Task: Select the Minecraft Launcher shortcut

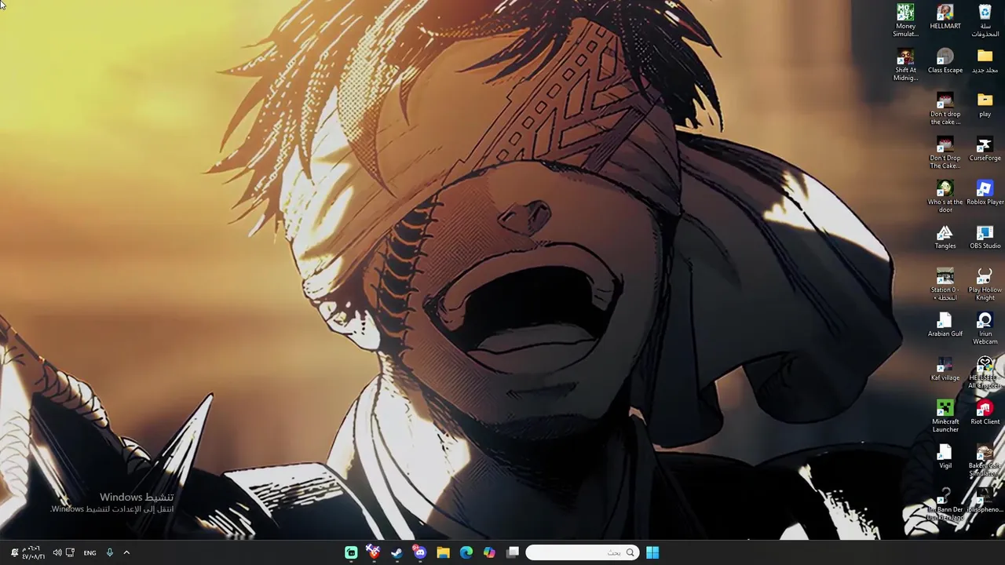Action: (x=945, y=416)
